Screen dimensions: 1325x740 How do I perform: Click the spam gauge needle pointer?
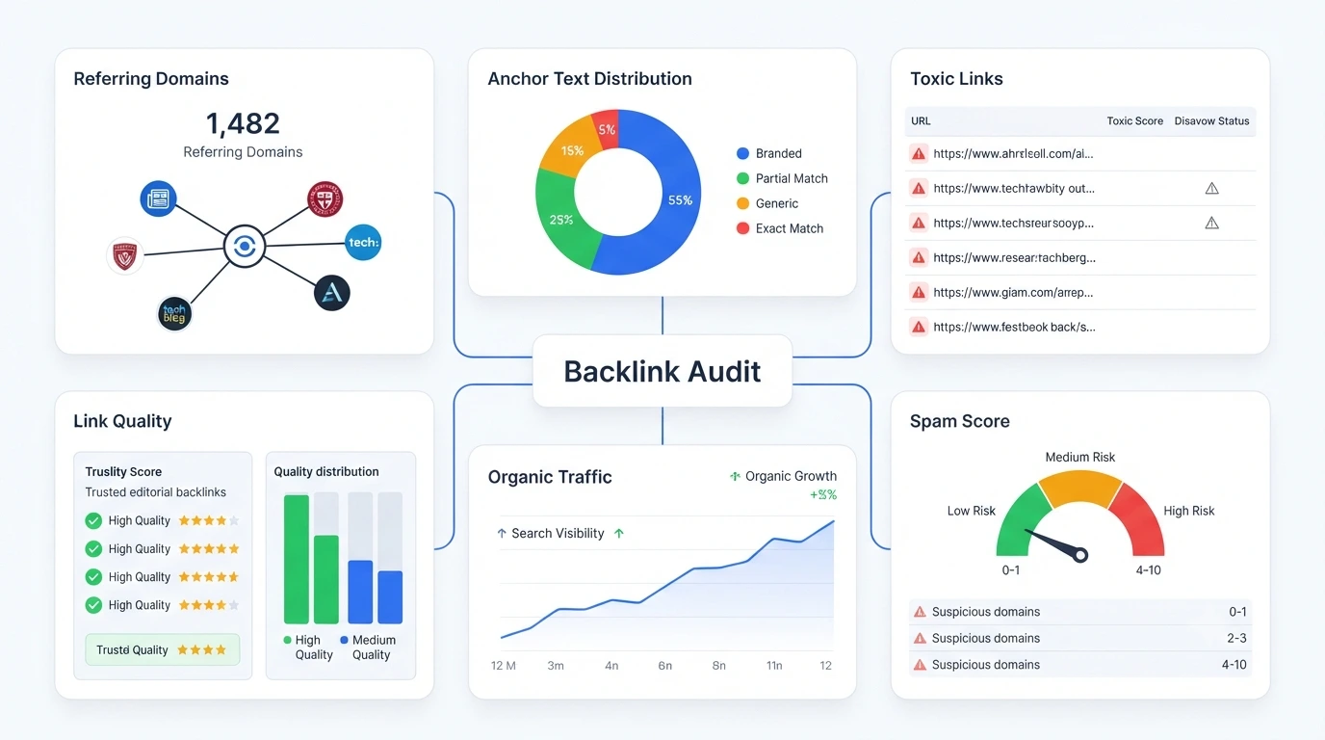tap(1056, 543)
